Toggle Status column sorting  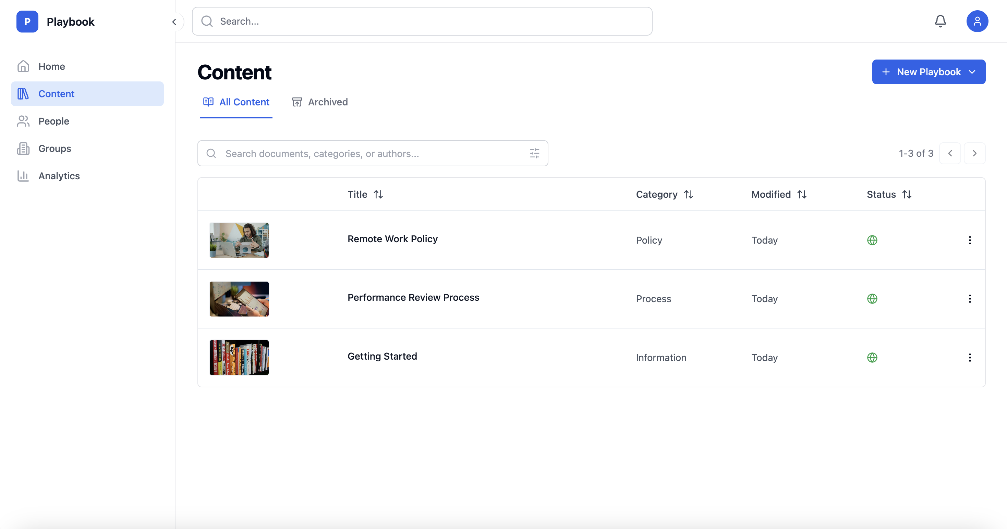pyautogui.click(x=907, y=194)
